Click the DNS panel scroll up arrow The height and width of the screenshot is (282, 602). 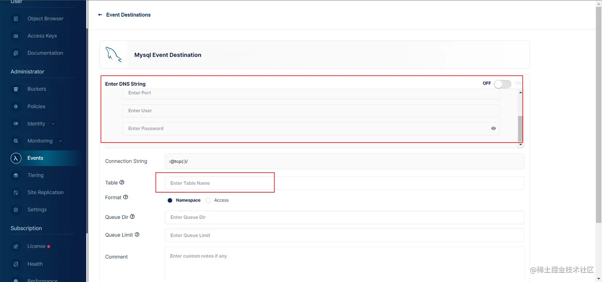pyautogui.click(x=520, y=93)
